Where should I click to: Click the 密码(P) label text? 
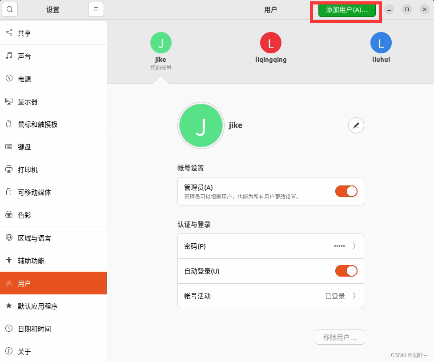[195, 246]
